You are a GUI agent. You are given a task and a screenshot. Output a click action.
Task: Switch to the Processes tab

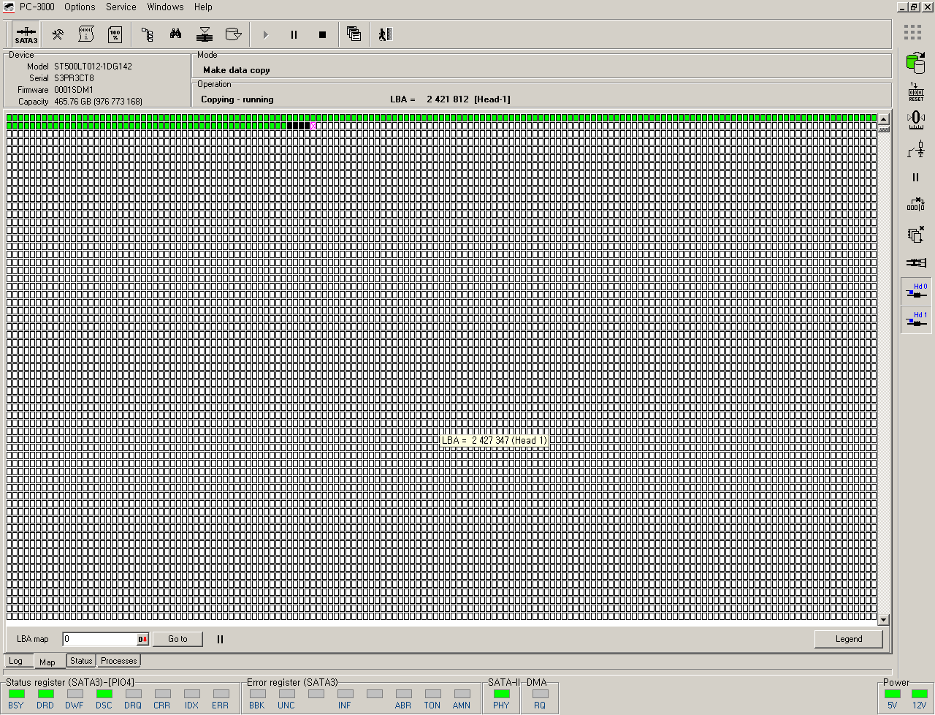[118, 661]
